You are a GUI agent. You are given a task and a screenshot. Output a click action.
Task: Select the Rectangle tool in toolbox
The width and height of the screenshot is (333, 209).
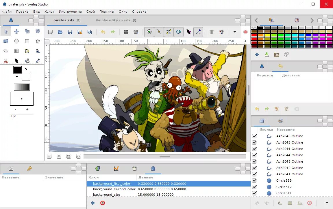click(27, 41)
